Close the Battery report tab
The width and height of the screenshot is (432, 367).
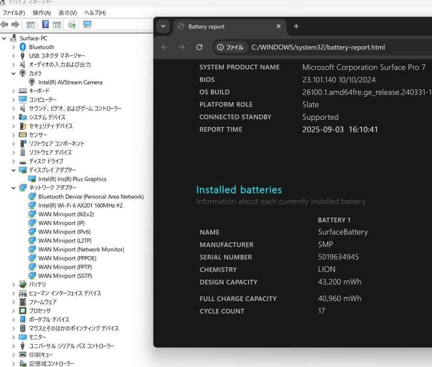click(279, 26)
